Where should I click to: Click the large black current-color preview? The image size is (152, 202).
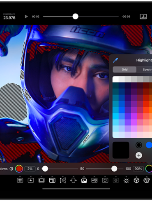coord(121,150)
